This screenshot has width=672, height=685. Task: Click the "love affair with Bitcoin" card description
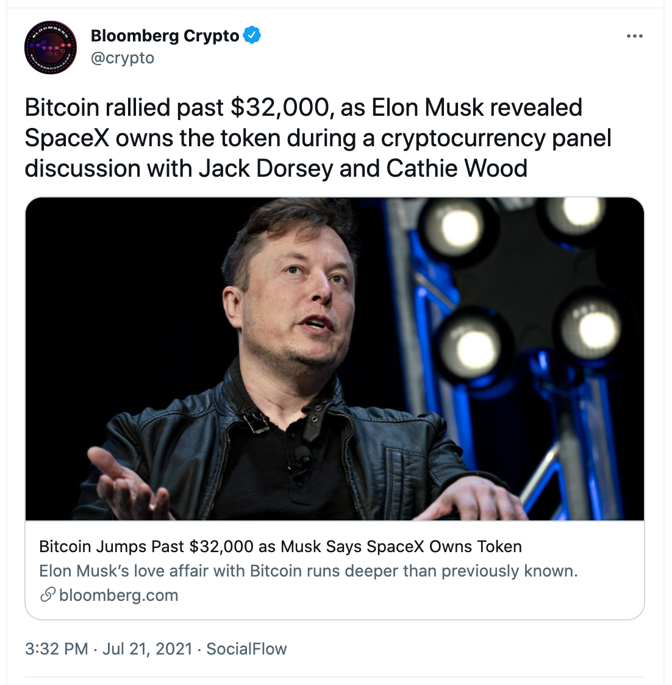[308, 571]
